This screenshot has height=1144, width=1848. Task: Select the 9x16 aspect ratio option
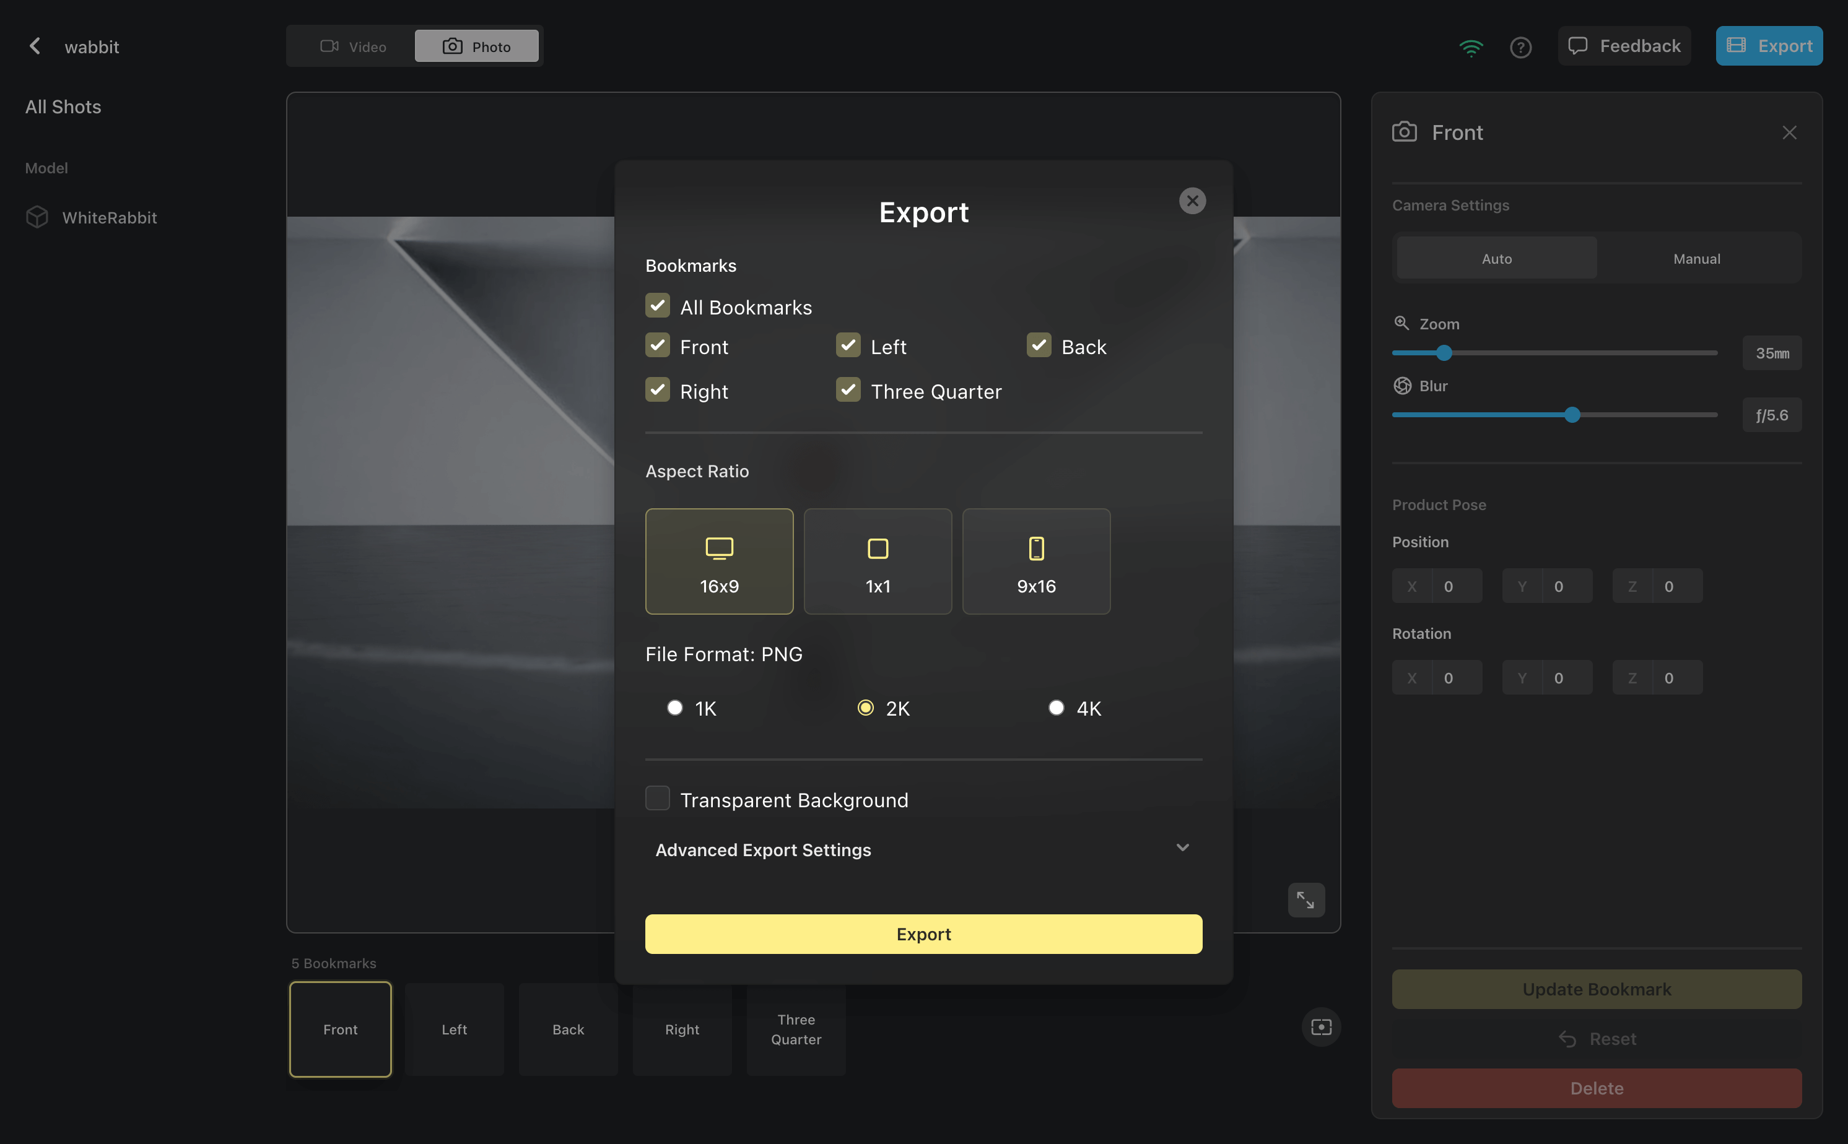pos(1036,561)
